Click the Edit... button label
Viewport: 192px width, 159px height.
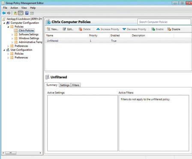point(70,29)
